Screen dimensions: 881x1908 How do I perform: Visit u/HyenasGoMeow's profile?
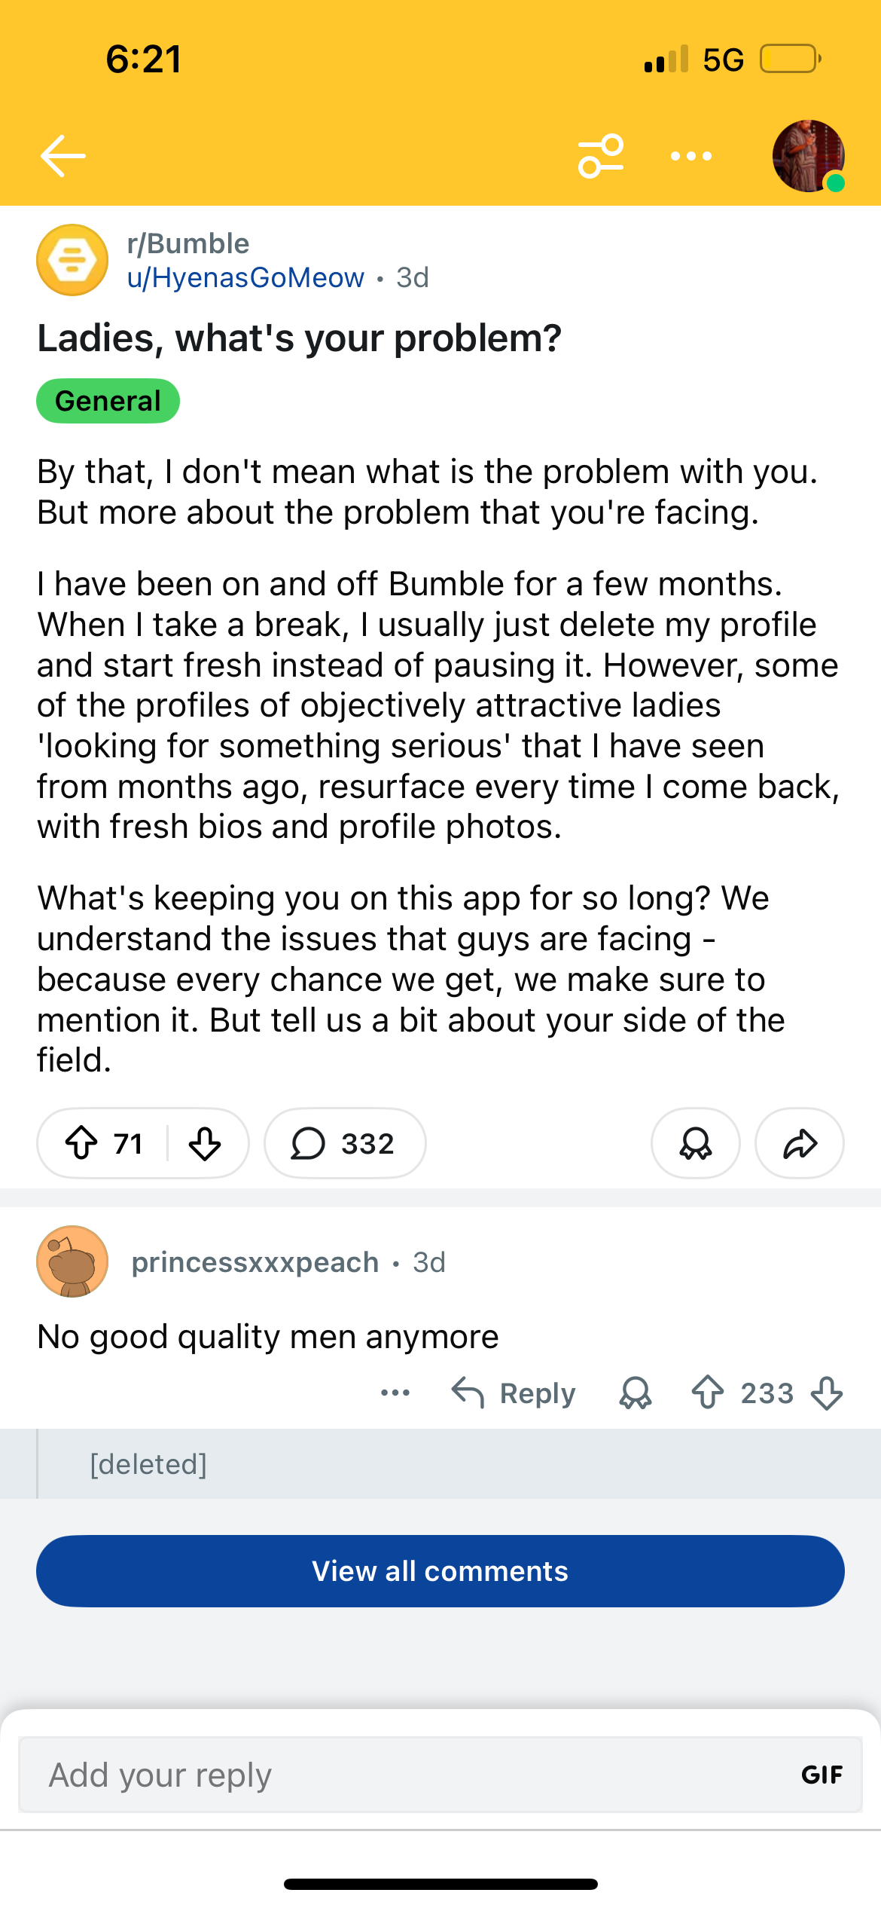tap(245, 278)
